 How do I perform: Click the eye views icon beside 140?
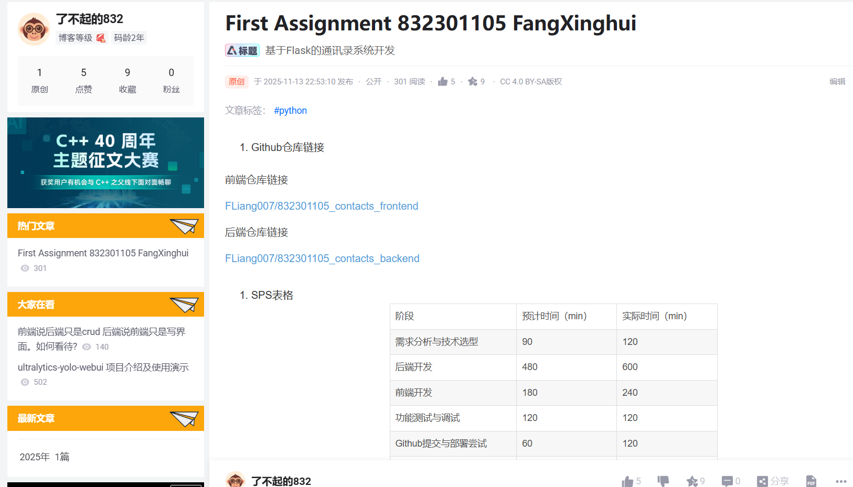click(87, 347)
